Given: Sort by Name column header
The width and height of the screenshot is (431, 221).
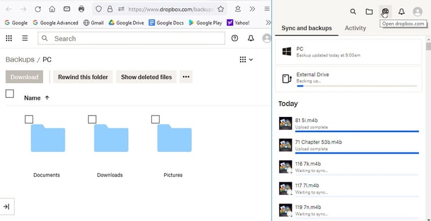Looking at the screenshot, I should [x=37, y=98].
